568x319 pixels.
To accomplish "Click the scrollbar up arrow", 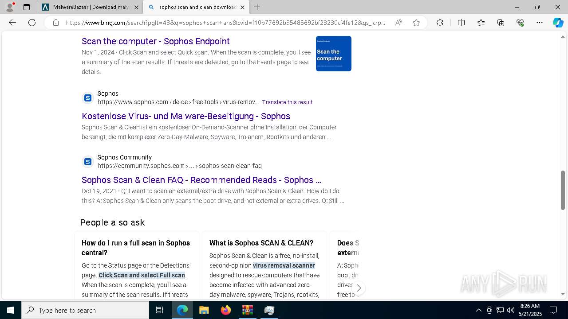I will click(x=563, y=36).
